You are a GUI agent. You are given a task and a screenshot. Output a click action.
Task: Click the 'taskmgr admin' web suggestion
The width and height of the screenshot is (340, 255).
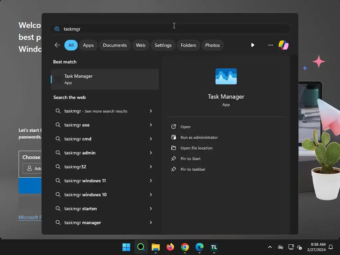[80, 153]
